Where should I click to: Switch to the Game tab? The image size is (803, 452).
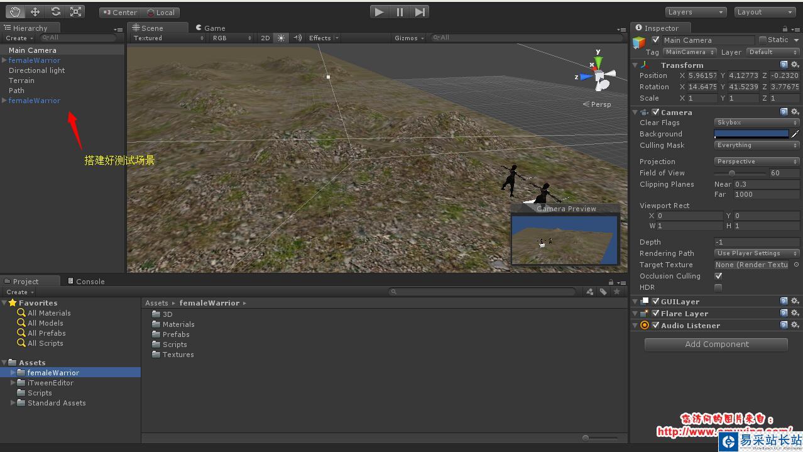(x=210, y=28)
